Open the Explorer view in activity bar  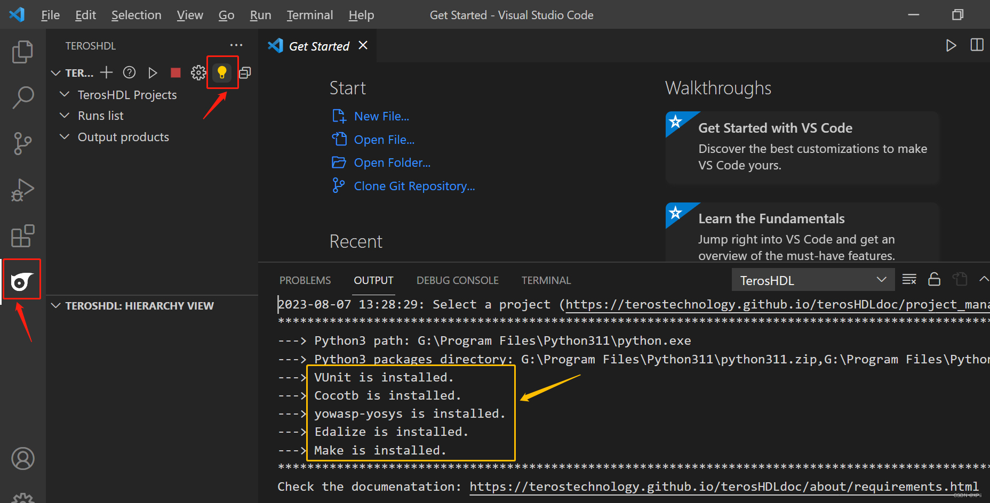[x=22, y=52]
